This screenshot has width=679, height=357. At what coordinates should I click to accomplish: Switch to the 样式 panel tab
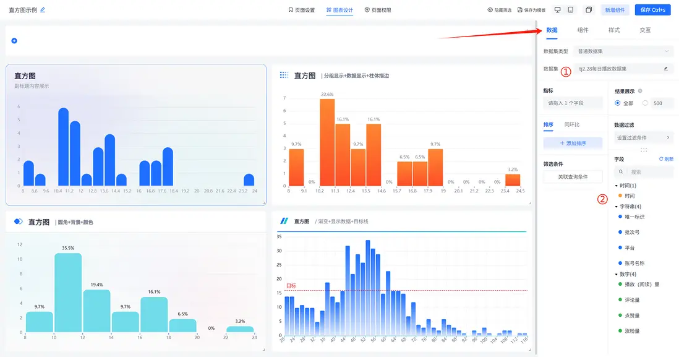coord(614,30)
